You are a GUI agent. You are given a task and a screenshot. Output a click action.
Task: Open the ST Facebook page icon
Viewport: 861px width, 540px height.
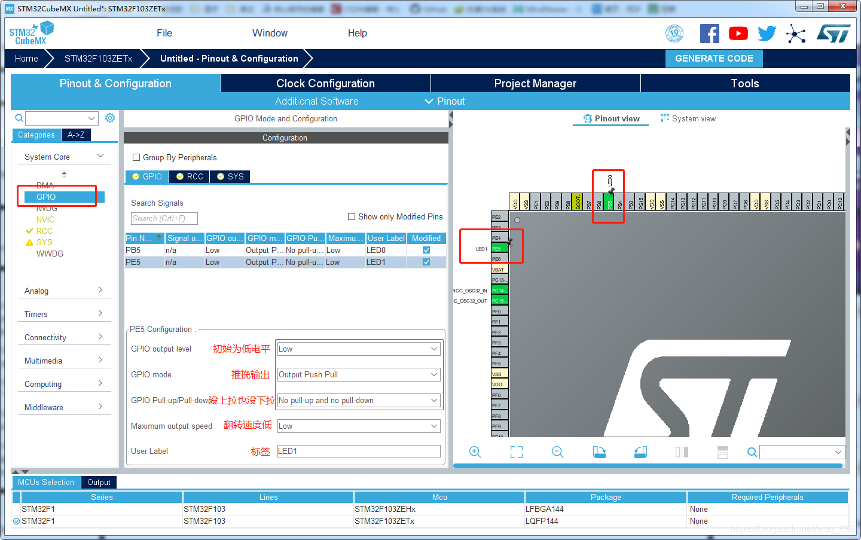[x=710, y=33]
